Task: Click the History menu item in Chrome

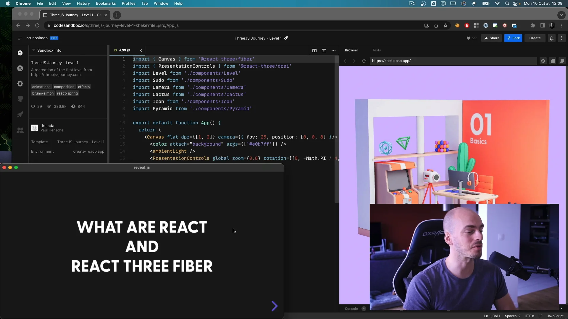Action: [83, 4]
